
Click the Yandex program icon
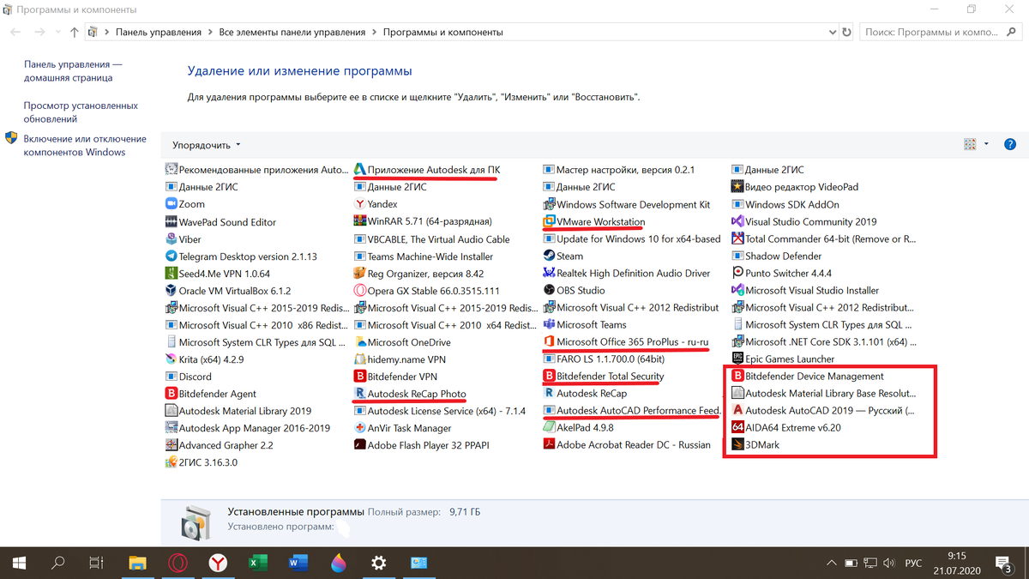point(360,204)
